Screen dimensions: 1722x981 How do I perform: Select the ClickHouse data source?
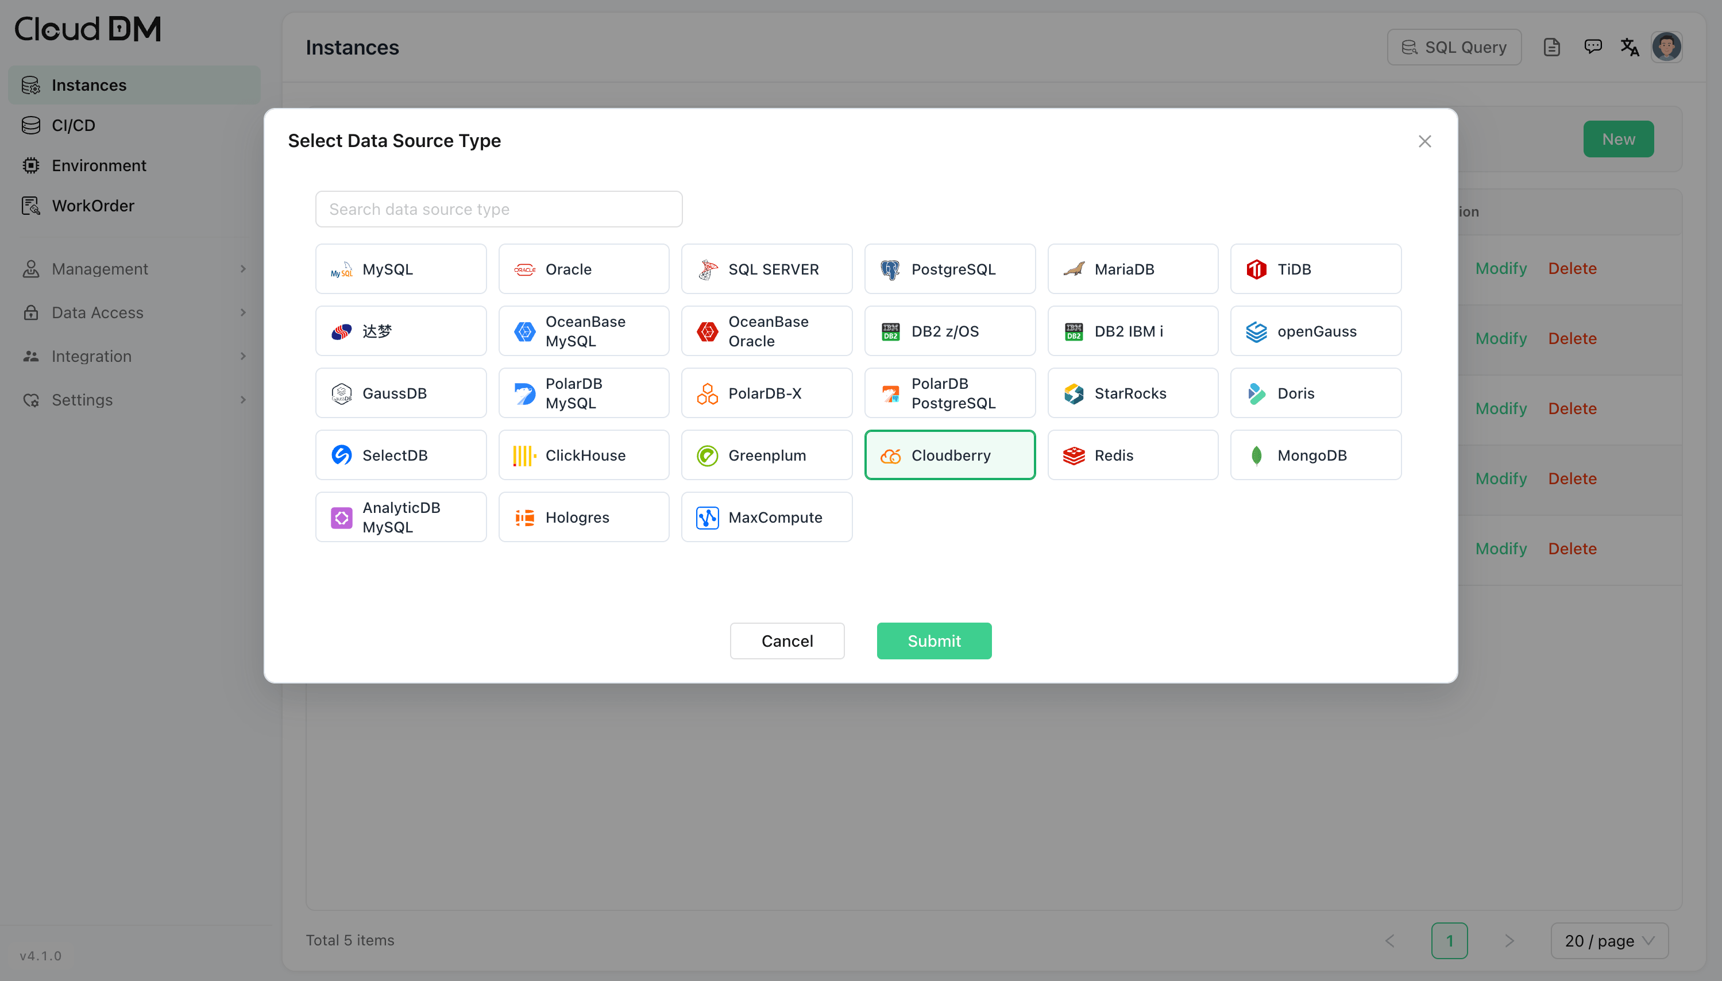[584, 455]
